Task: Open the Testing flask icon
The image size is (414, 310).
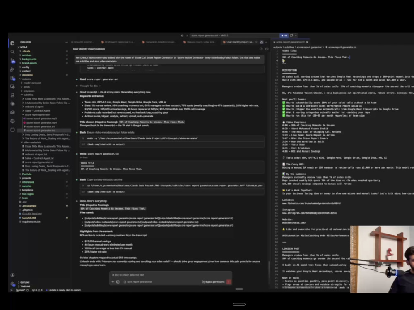Action: 12,95
